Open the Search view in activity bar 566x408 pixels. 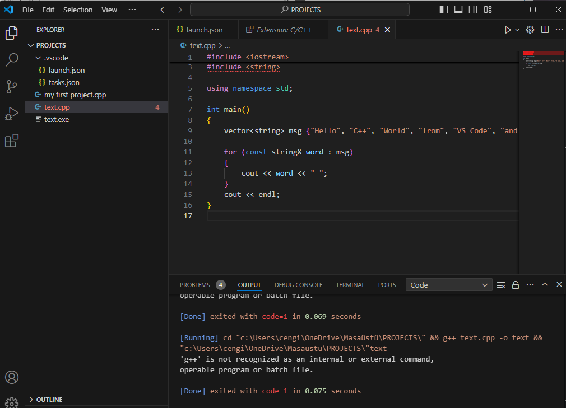click(x=12, y=60)
